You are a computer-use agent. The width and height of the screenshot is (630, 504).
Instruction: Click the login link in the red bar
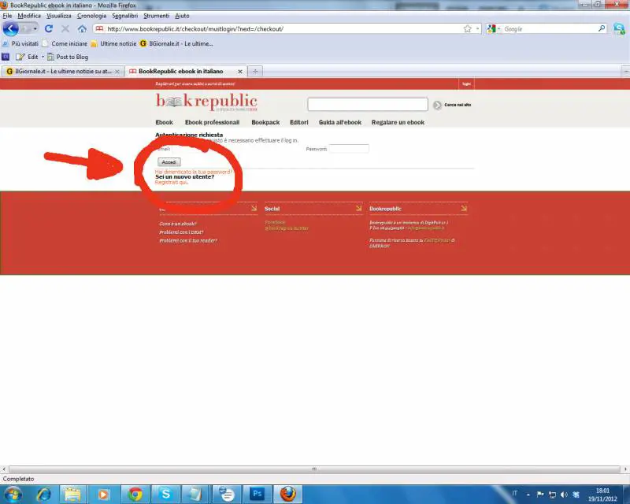coord(466,83)
